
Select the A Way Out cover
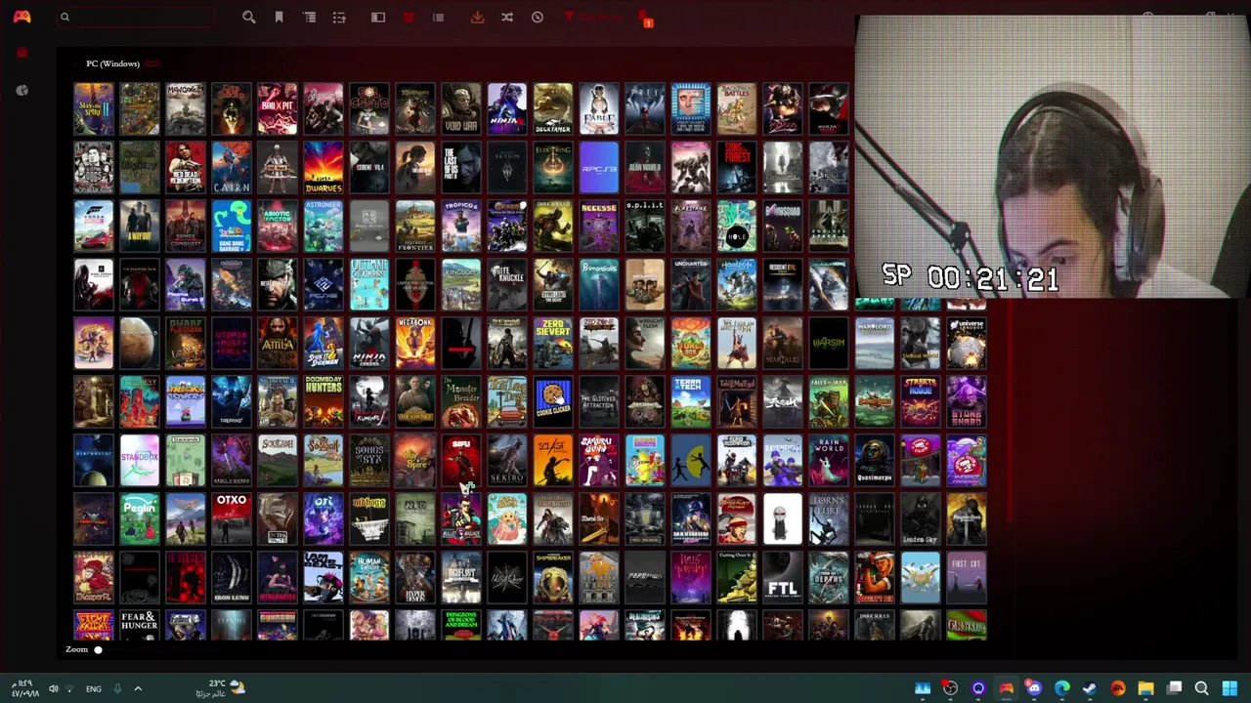click(140, 226)
